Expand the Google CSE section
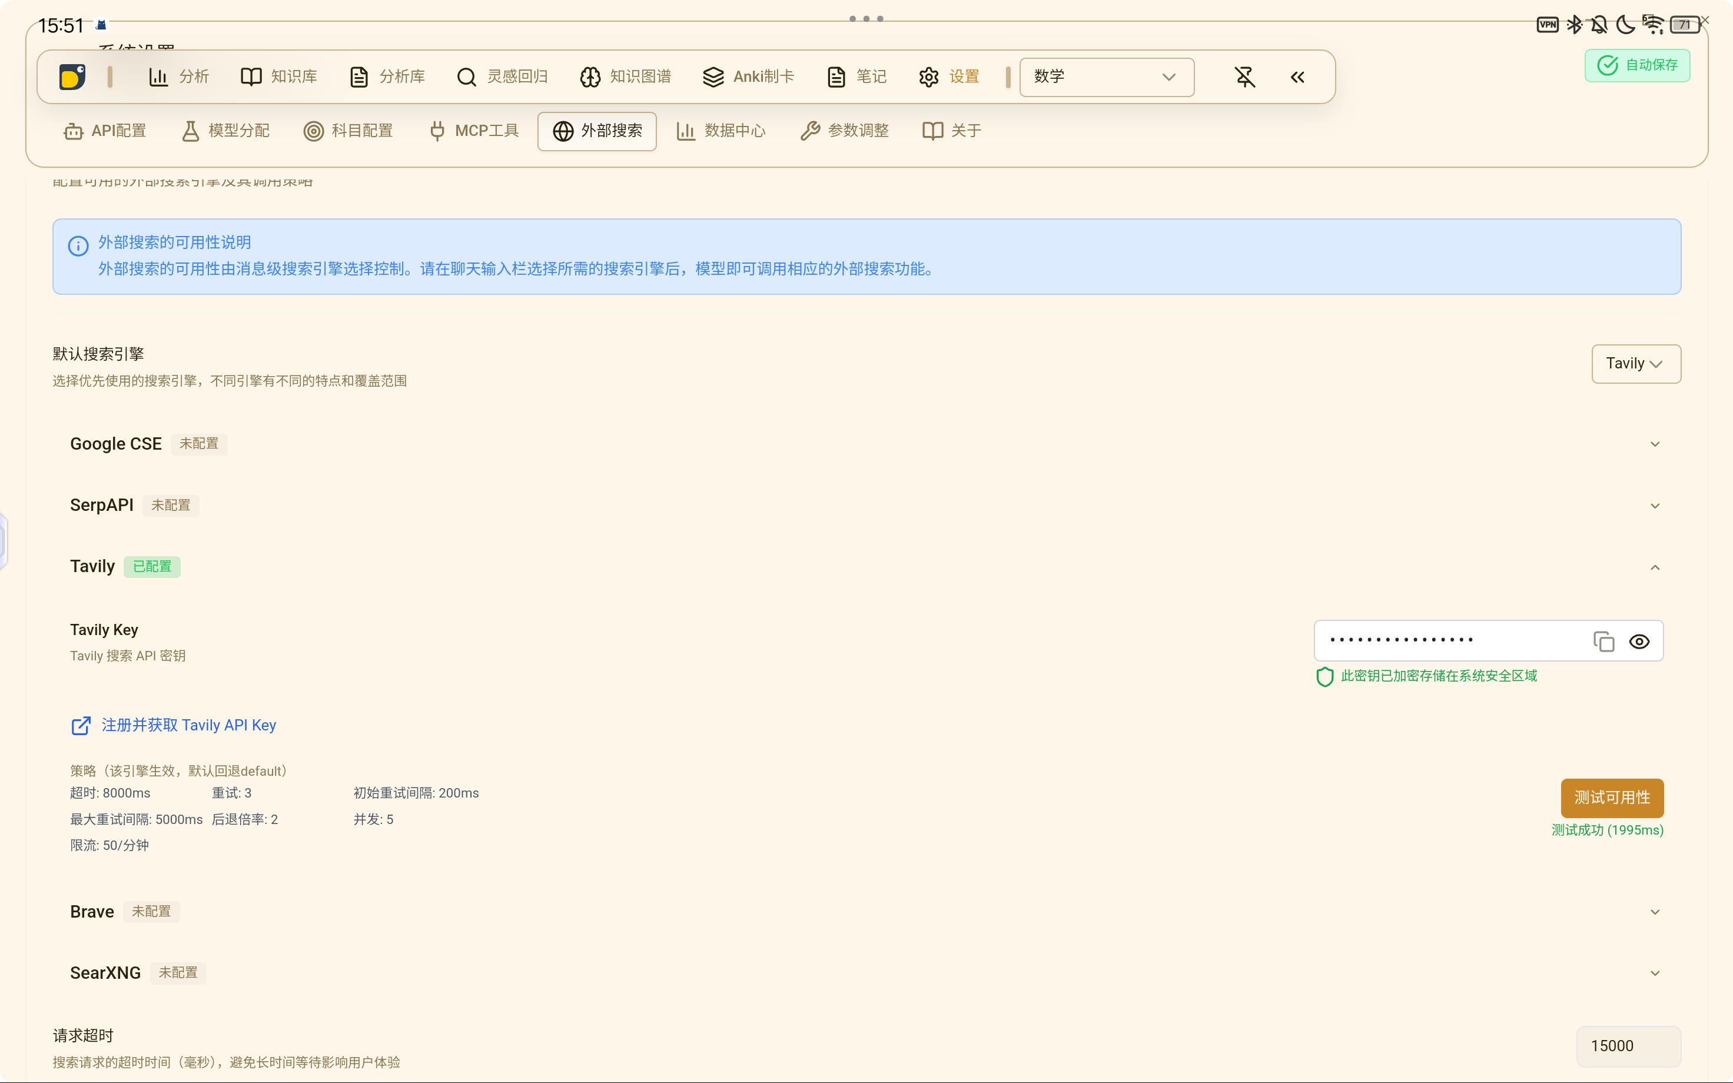Screen dimensions: 1733x1083 click(1655, 444)
